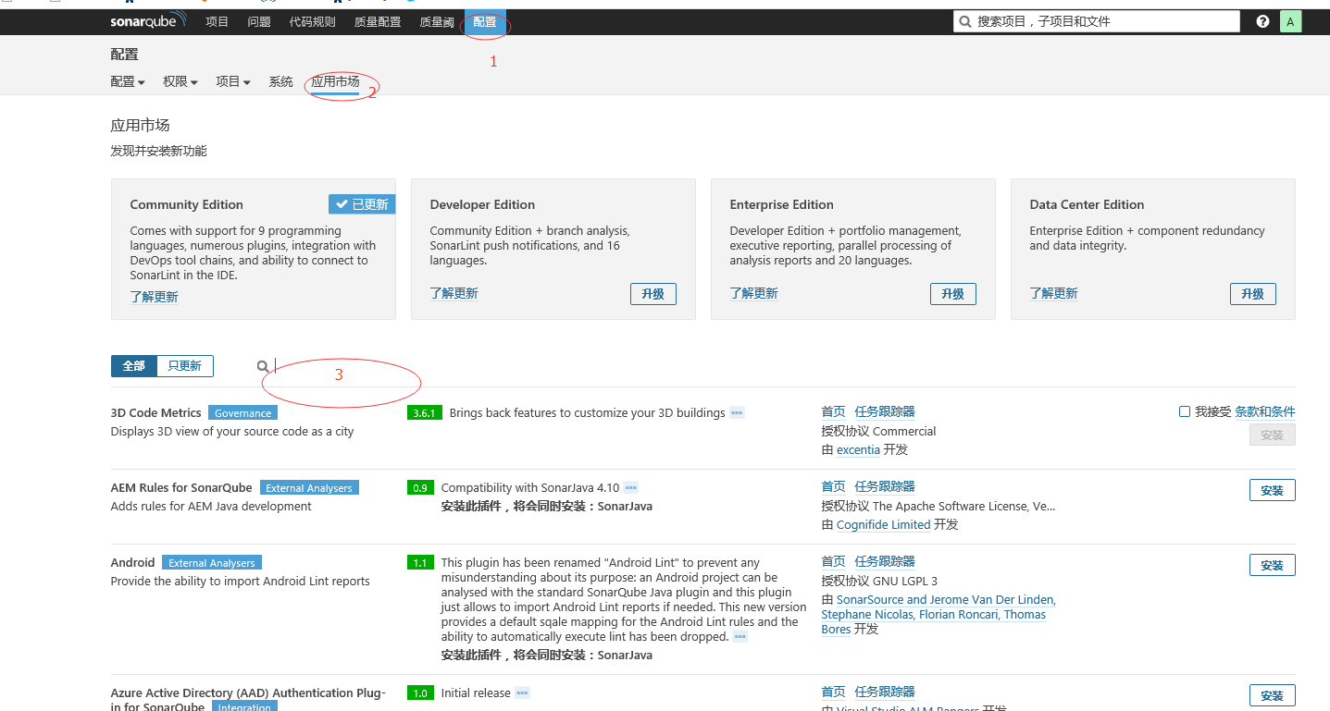Click the 已更新 badge on Community Edition

362,204
